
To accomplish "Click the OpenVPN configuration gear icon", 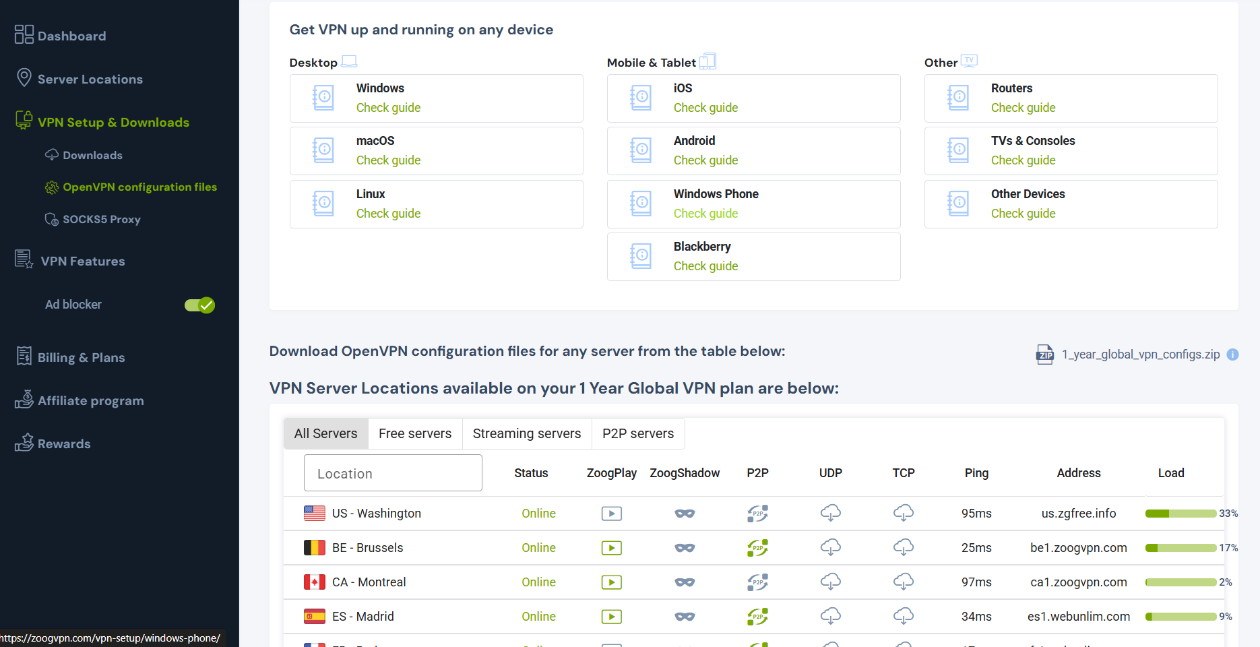I will [52, 187].
